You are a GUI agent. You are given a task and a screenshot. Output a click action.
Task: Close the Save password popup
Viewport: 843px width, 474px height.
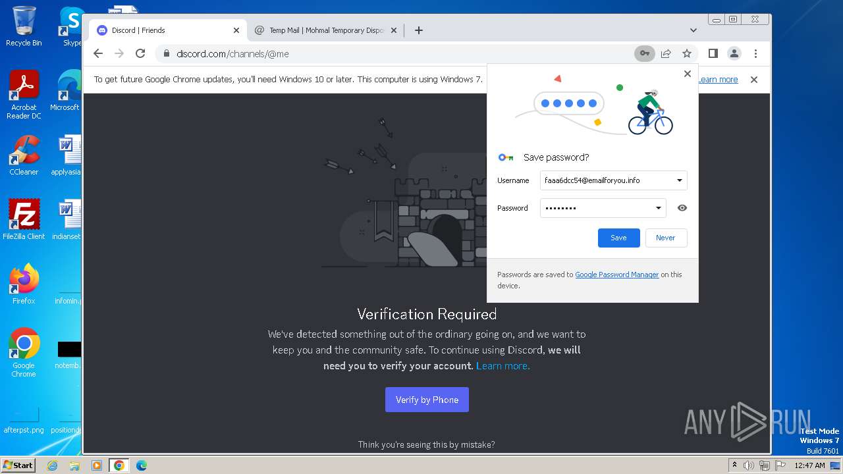pos(688,74)
